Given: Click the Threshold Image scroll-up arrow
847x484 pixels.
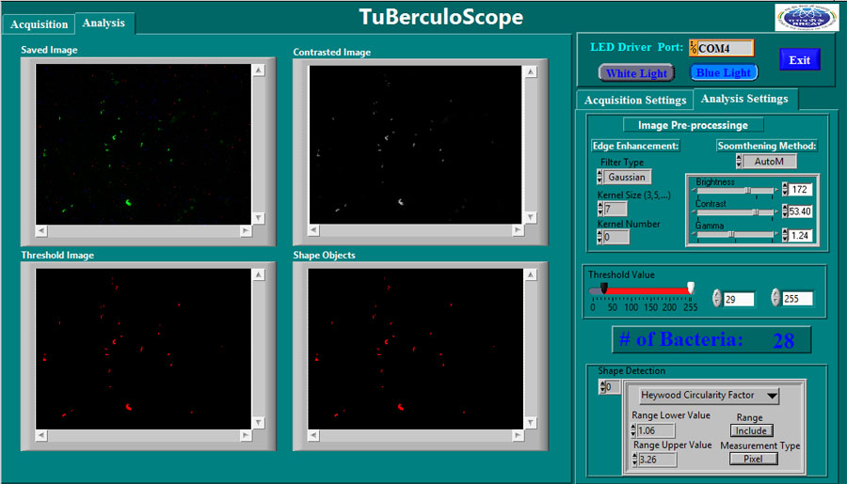Looking at the screenshot, I should [x=259, y=274].
